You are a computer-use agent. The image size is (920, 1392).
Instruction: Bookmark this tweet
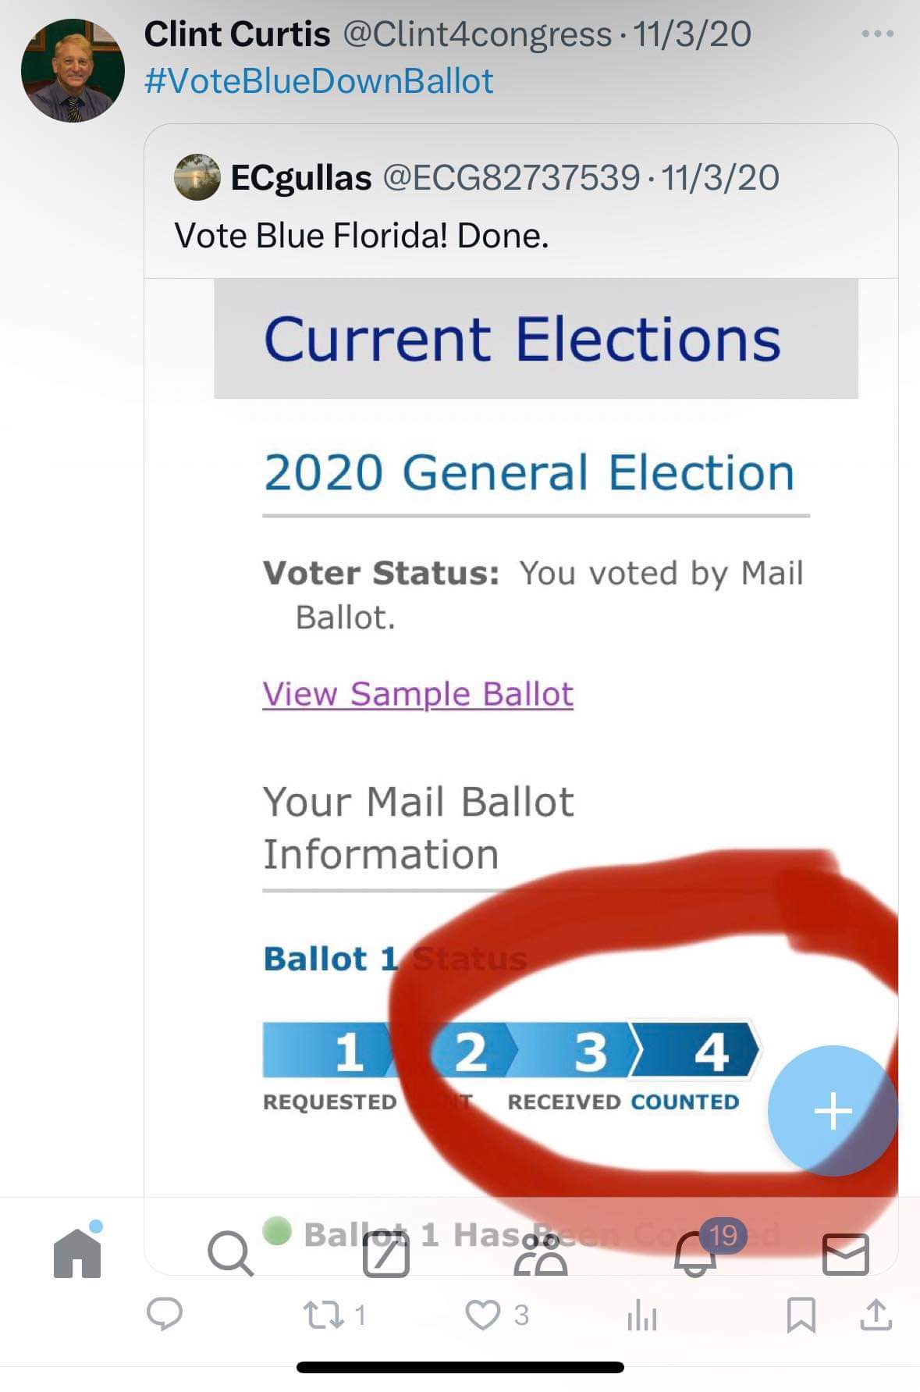801,1315
